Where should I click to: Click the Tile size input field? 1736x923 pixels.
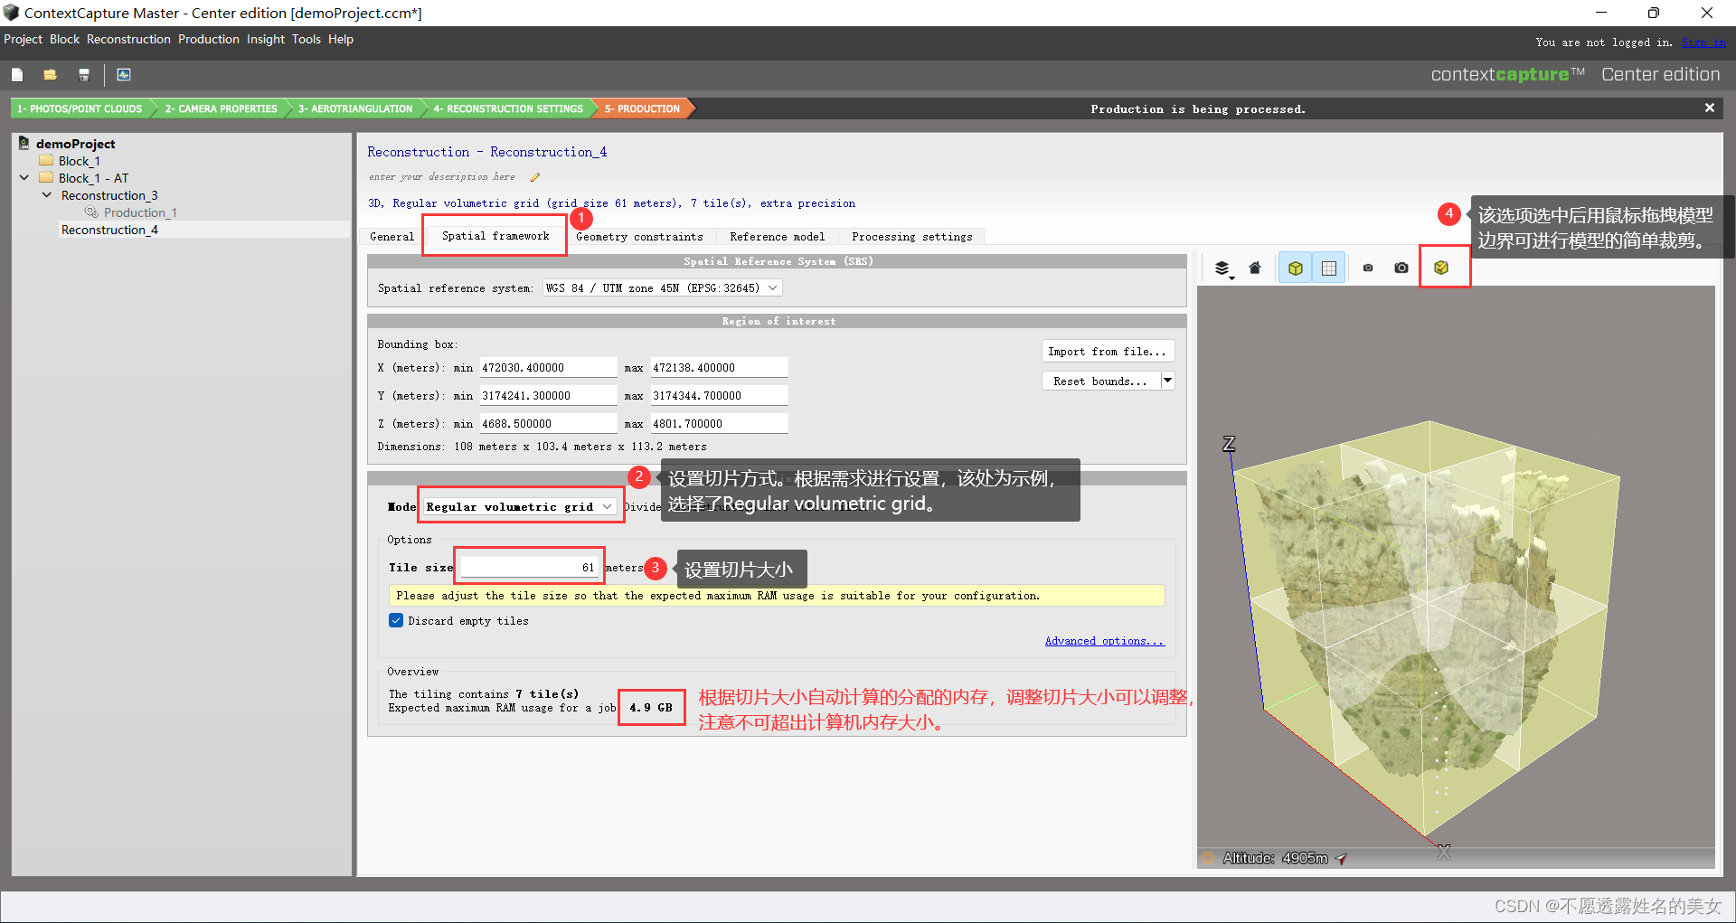529,567
